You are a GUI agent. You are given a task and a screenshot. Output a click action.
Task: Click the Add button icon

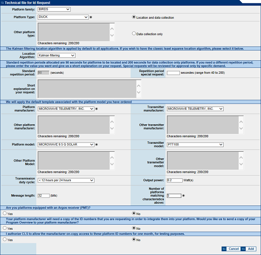pos(243,248)
